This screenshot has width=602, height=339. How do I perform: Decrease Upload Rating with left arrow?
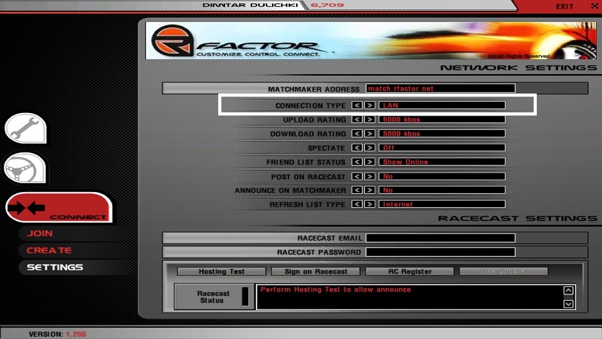point(357,119)
